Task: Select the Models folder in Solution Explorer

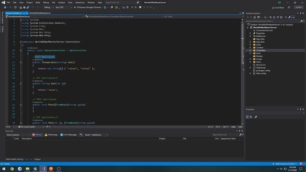Action: (x=259, y=56)
